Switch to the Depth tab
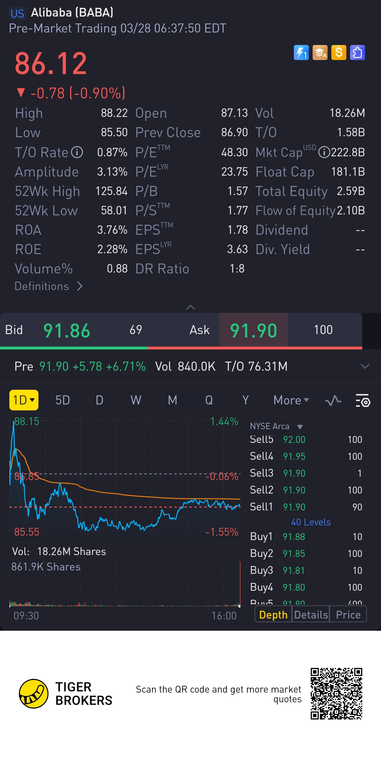 pyautogui.click(x=273, y=615)
